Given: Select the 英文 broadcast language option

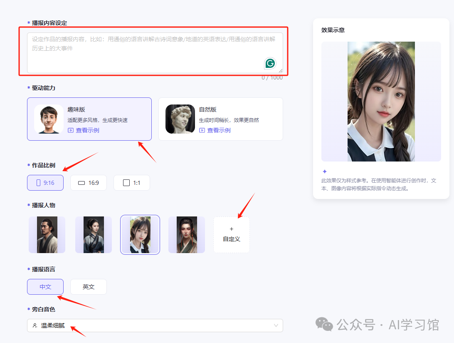Looking at the screenshot, I should point(89,286).
